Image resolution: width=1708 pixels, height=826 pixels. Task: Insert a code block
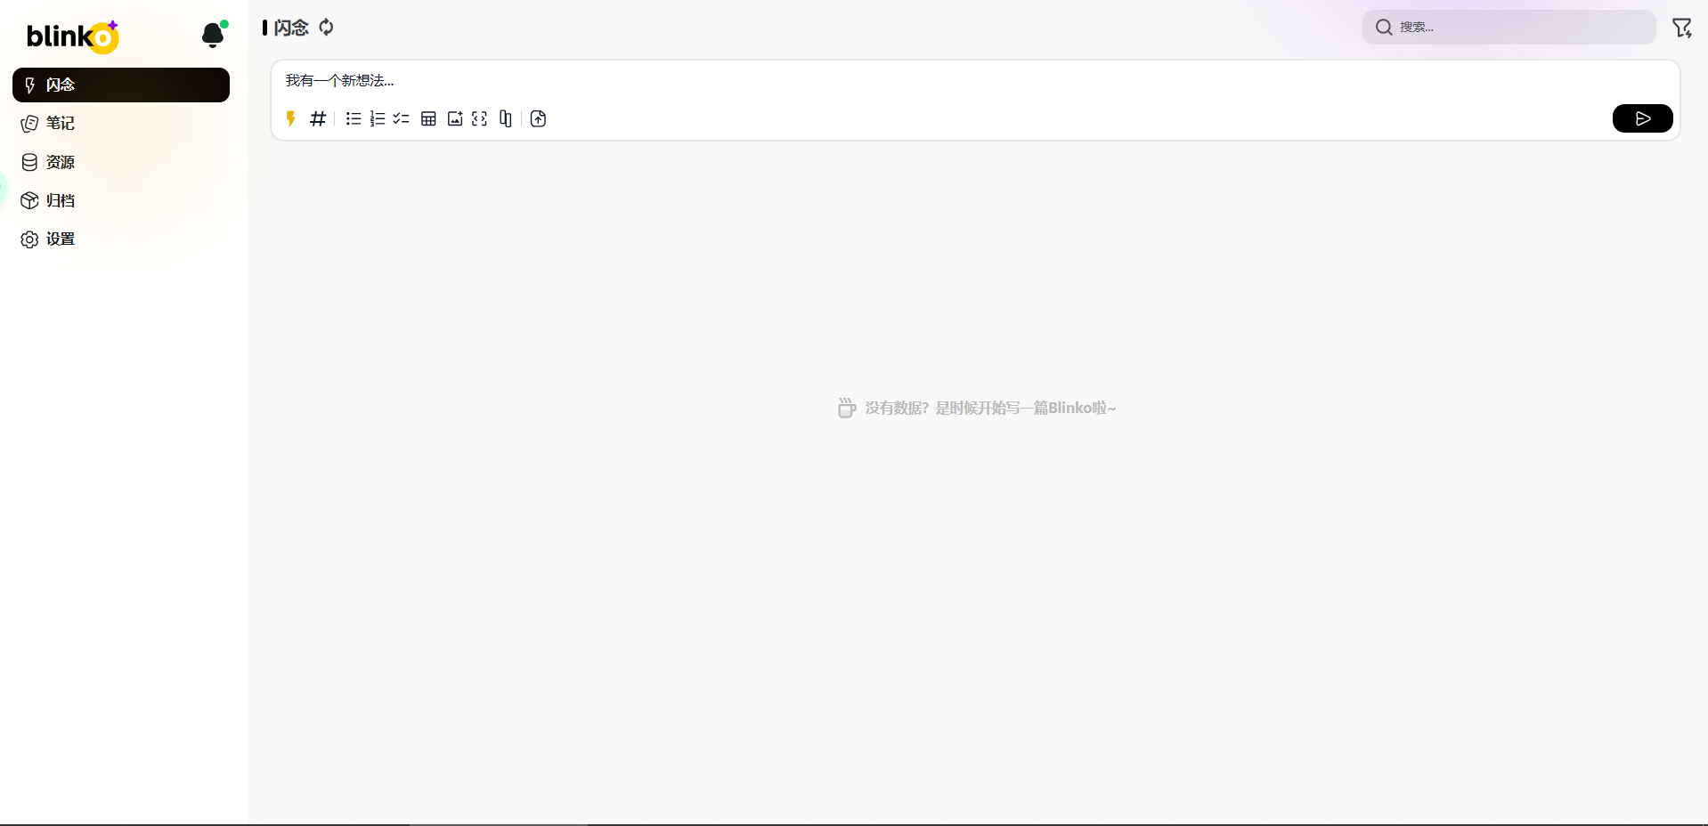[x=480, y=118]
